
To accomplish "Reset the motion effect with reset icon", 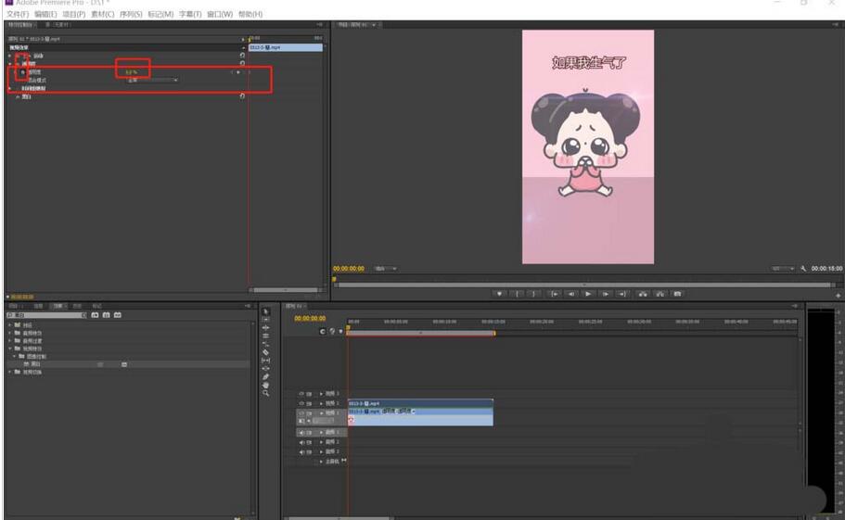I will pos(242,56).
